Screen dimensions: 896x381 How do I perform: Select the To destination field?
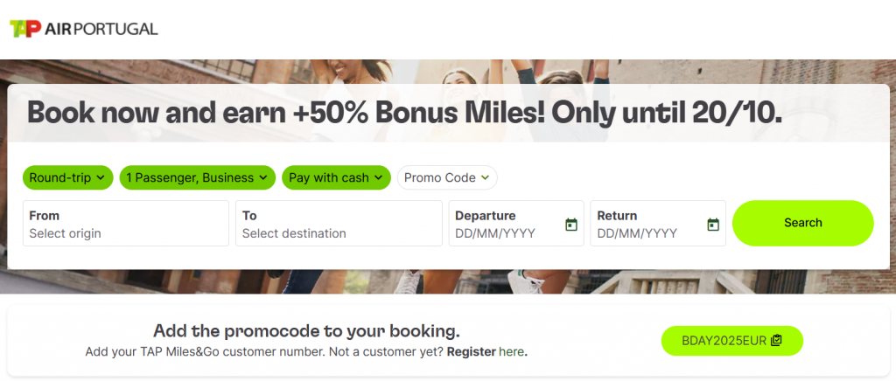[338, 224]
